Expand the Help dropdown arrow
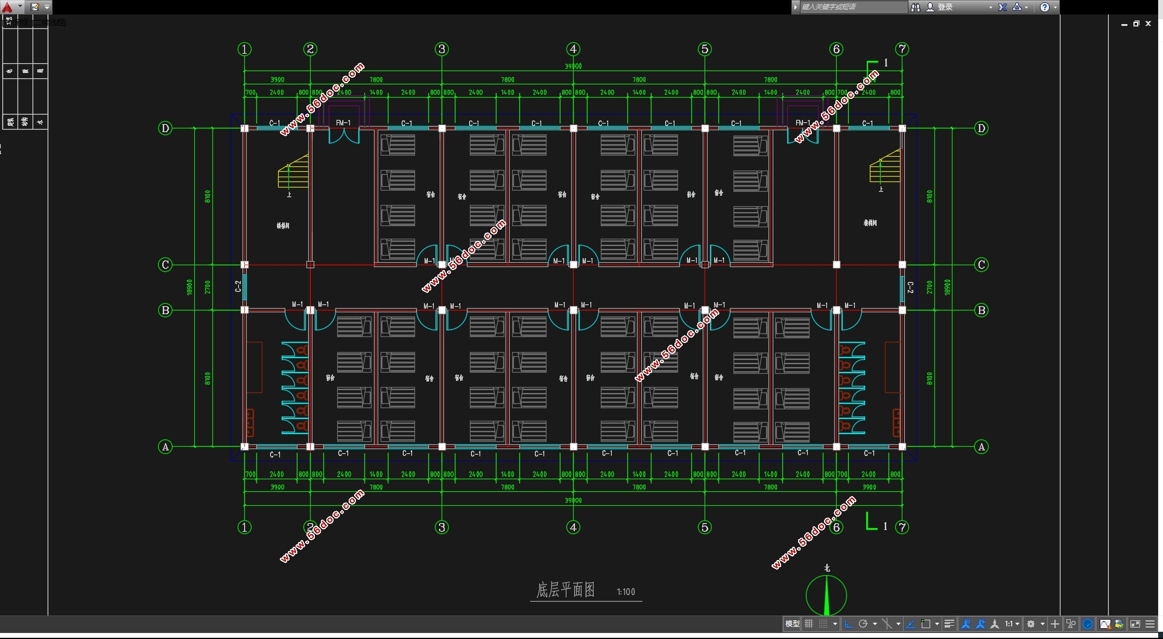 tap(1055, 7)
